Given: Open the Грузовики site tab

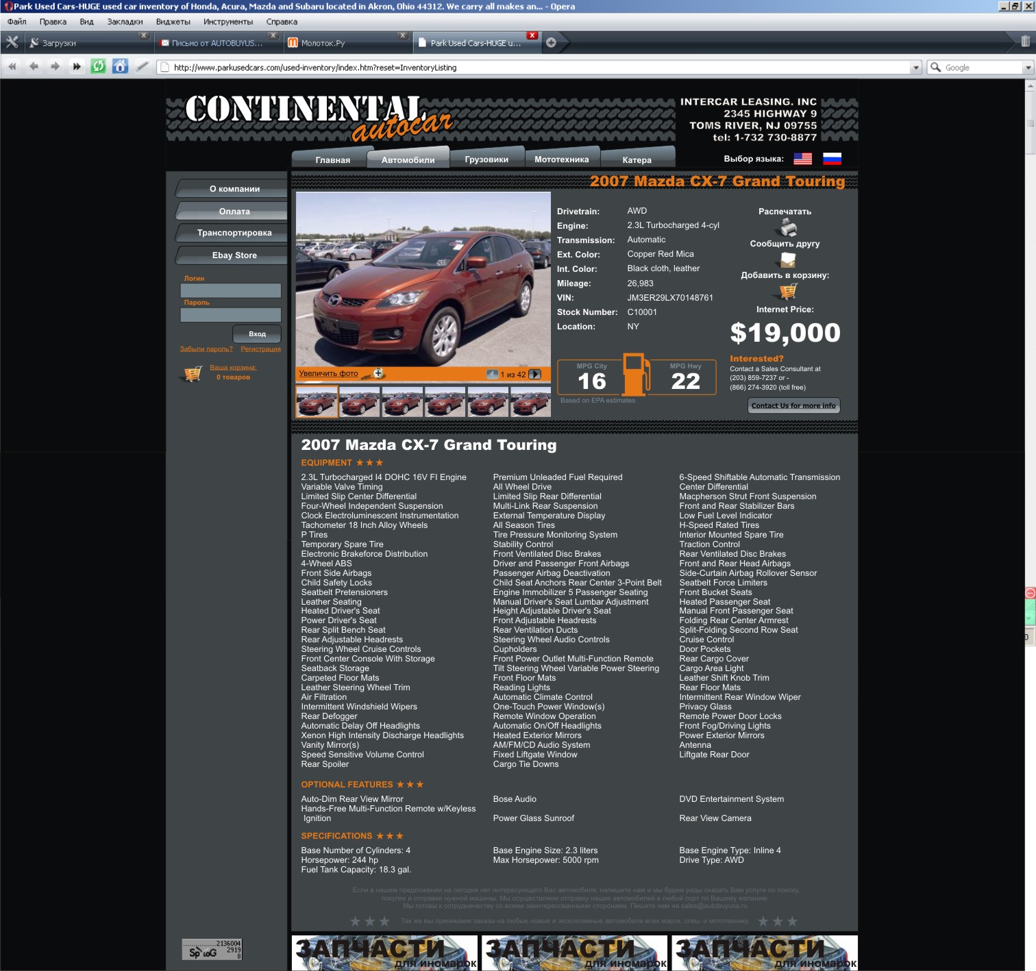Looking at the screenshot, I should [486, 159].
